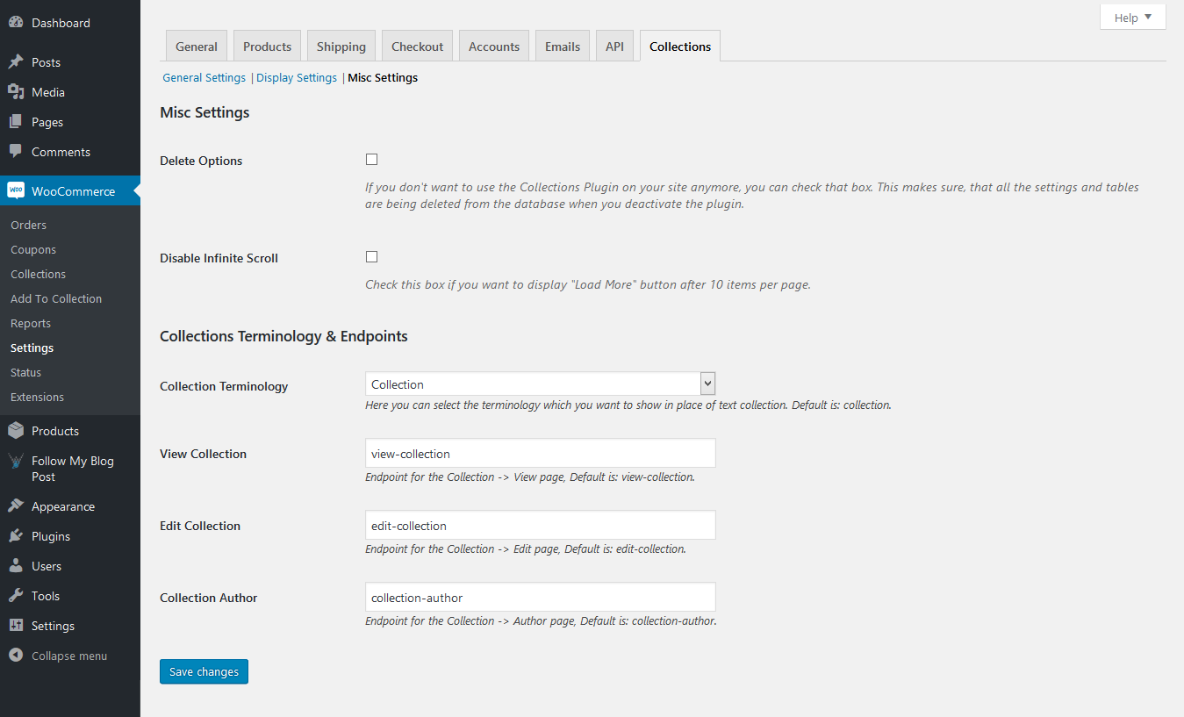
Task: Click the Plugins plug icon
Action: (16, 536)
